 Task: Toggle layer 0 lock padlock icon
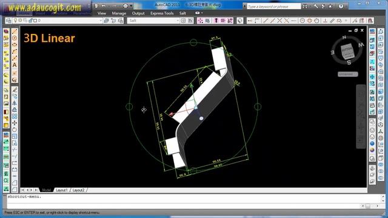point(31,21)
